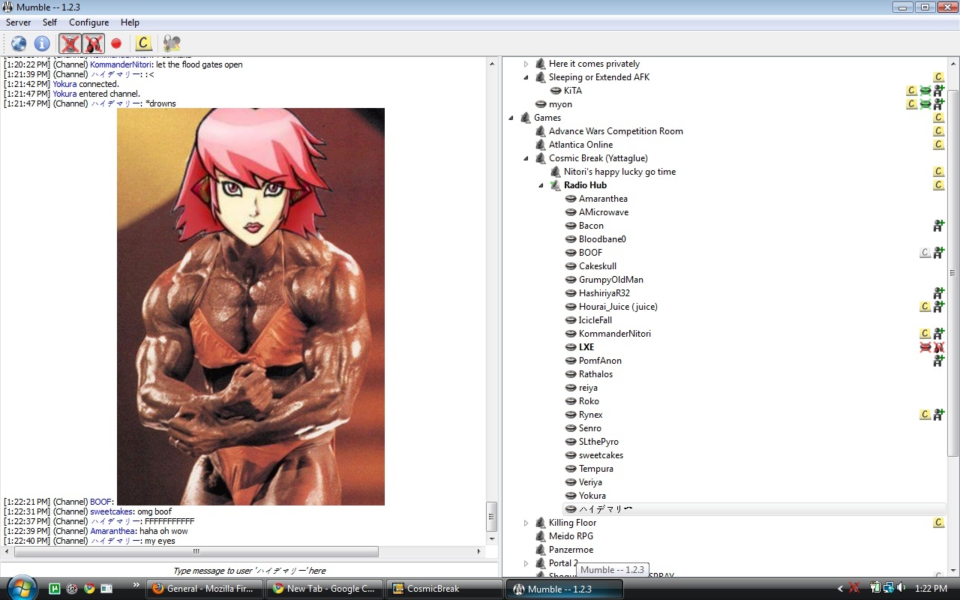Screen dimensions: 960x600
Task: Collapse the 'Sleeping or Extended AFK' channel
Action: tap(526, 77)
